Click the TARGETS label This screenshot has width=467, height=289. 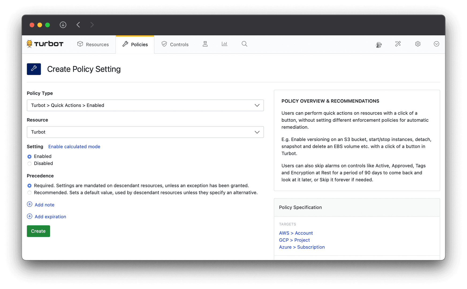click(x=287, y=224)
